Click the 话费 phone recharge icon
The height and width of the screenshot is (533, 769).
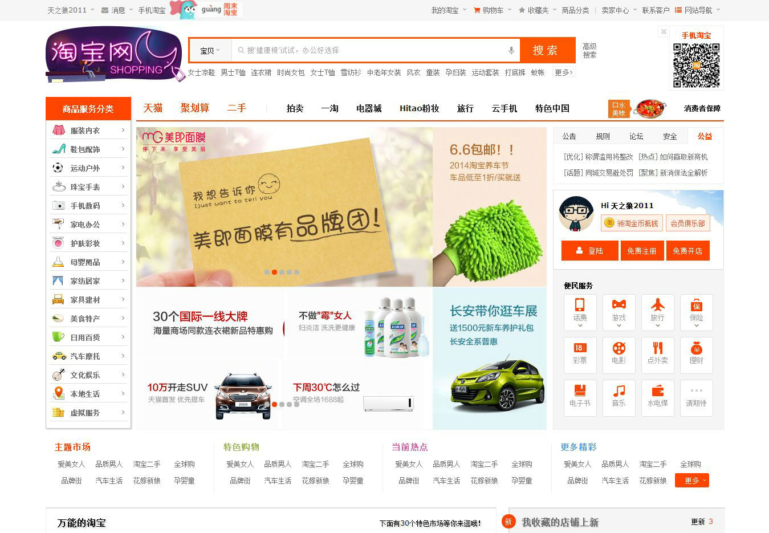click(x=580, y=312)
